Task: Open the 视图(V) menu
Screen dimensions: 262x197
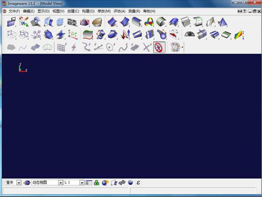Action: point(58,11)
